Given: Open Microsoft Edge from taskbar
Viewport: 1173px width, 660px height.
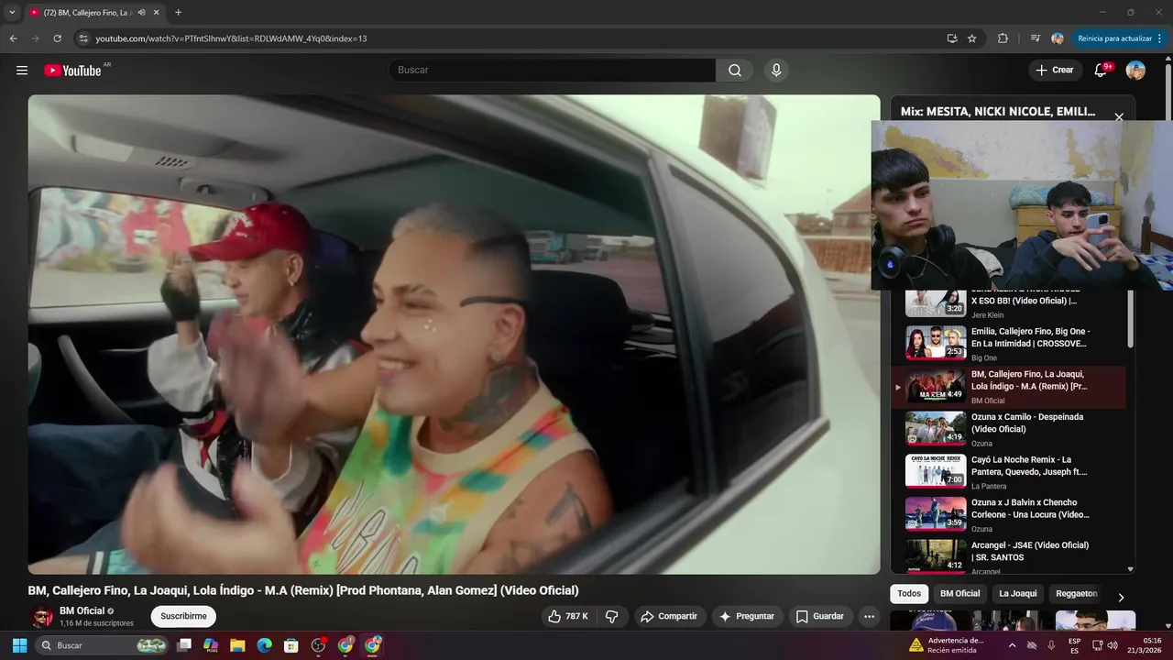Looking at the screenshot, I should click(x=264, y=645).
